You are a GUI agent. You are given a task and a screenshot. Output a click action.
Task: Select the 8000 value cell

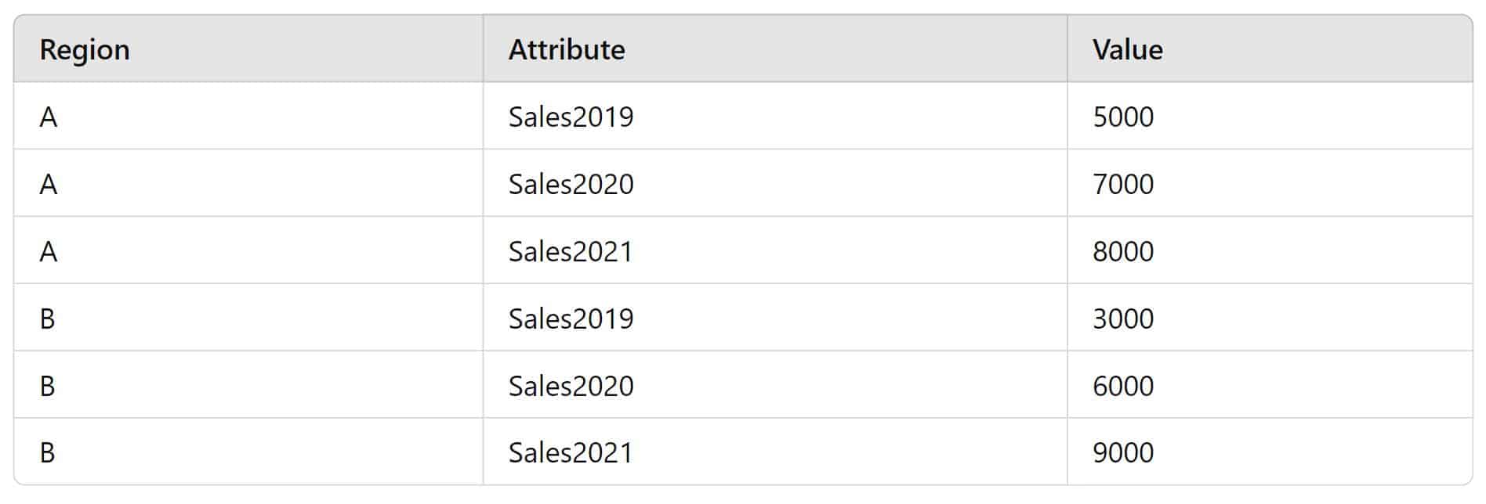pyautogui.click(x=1270, y=250)
